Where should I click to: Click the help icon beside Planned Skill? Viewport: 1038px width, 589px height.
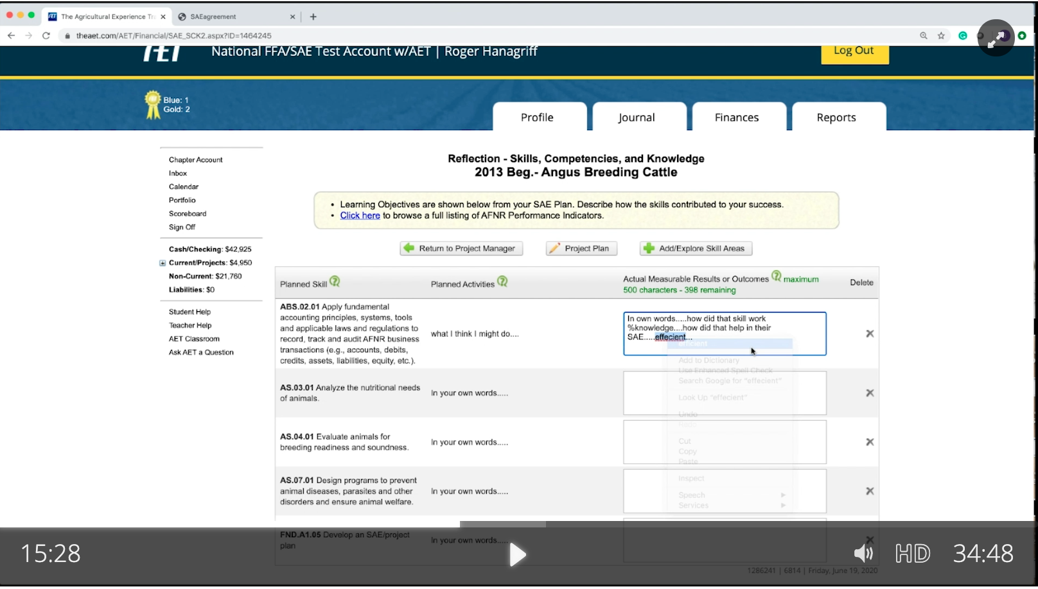(335, 282)
